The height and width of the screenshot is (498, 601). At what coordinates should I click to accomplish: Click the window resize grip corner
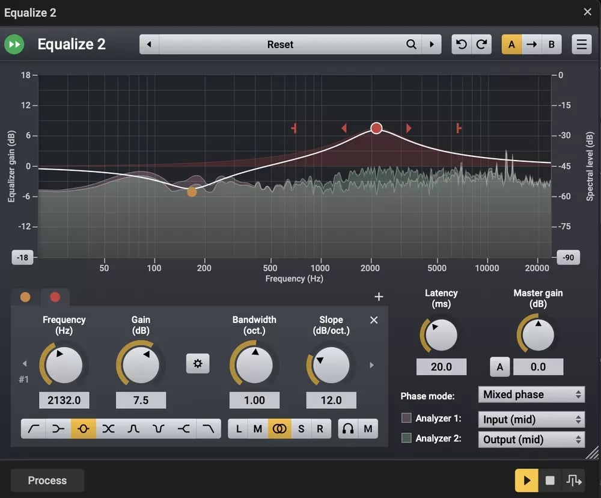click(x=592, y=453)
